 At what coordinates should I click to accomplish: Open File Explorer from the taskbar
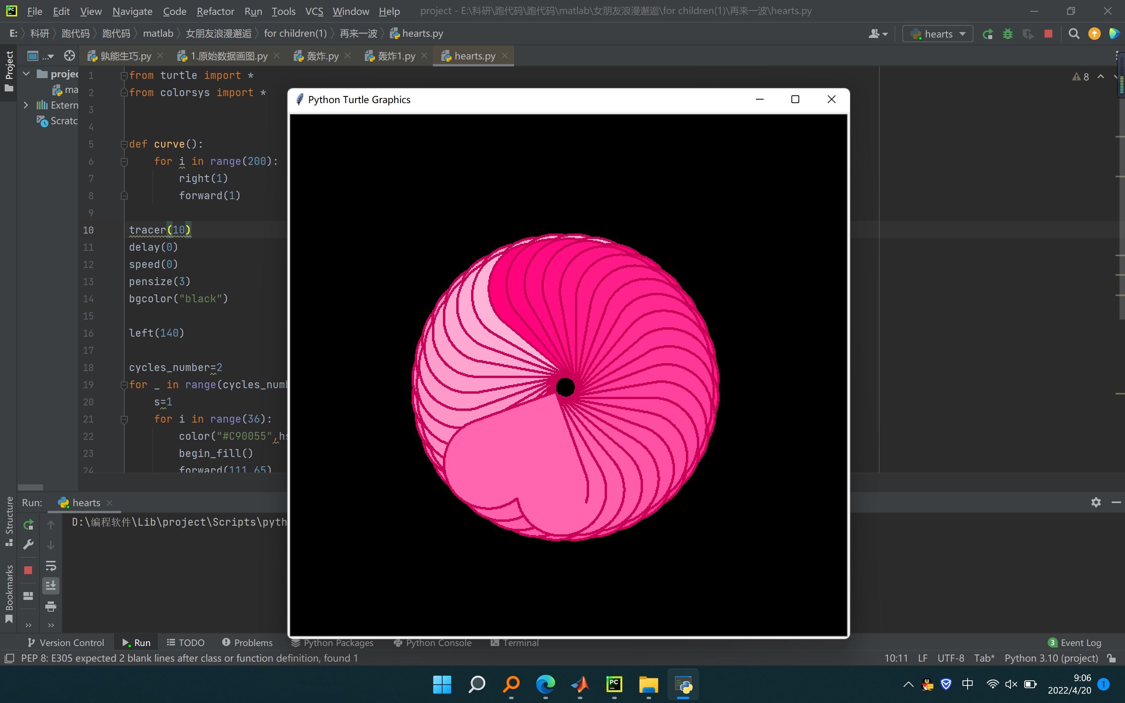(x=648, y=684)
